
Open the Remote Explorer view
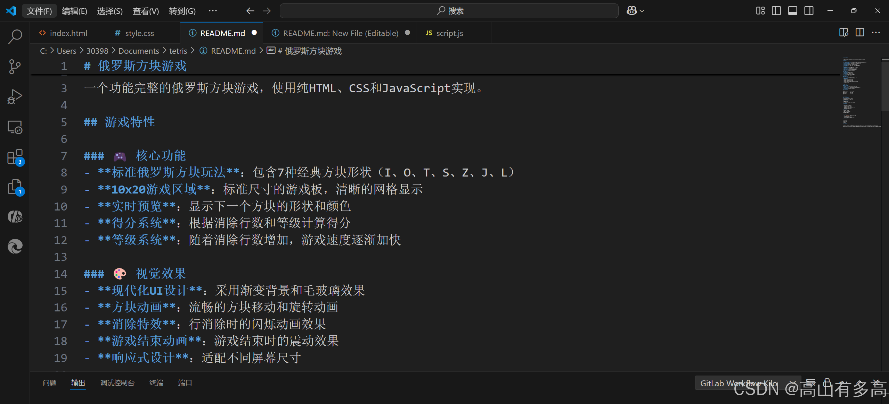(15, 127)
